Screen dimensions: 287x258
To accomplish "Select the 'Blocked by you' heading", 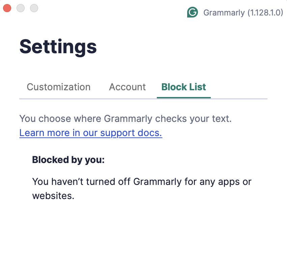I will pyautogui.click(x=68, y=160).
